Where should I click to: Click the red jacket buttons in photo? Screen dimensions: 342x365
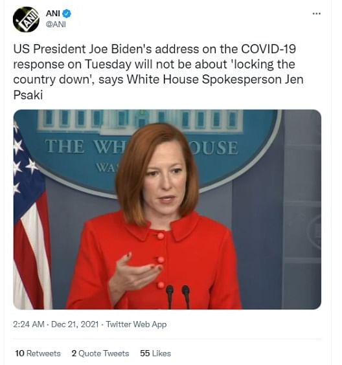tap(161, 260)
